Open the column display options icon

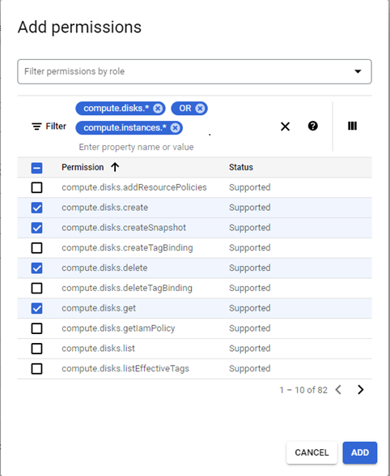click(352, 126)
